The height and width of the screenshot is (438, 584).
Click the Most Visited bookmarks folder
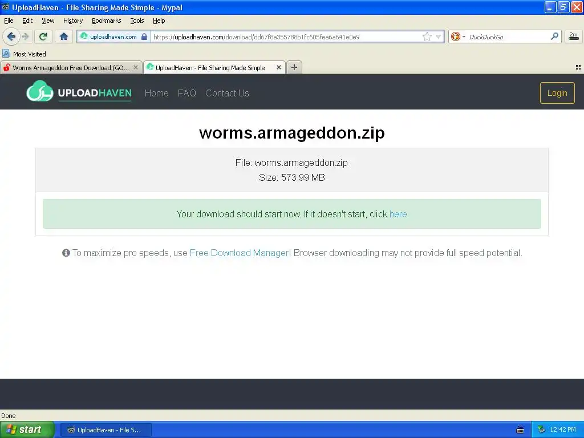tap(25, 54)
